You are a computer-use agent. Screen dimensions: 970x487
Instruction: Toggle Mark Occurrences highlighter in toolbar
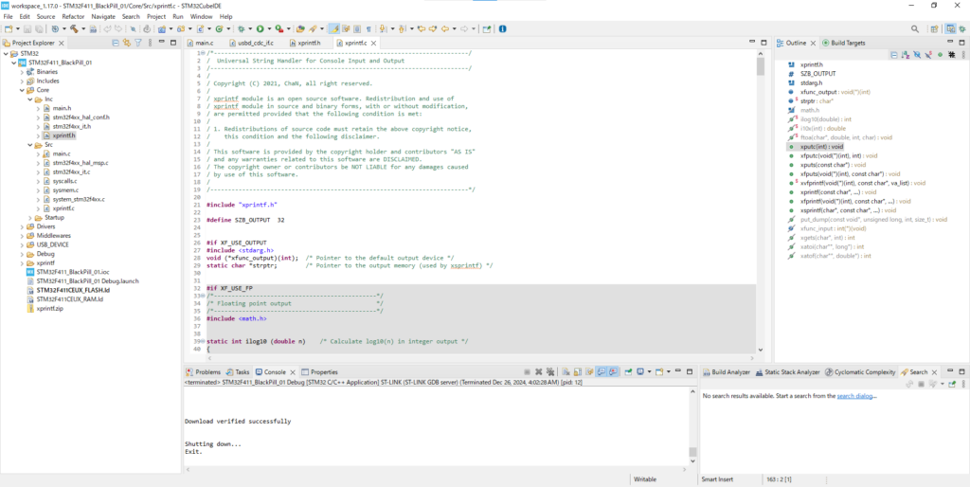pyautogui.click(x=334, y=28)
